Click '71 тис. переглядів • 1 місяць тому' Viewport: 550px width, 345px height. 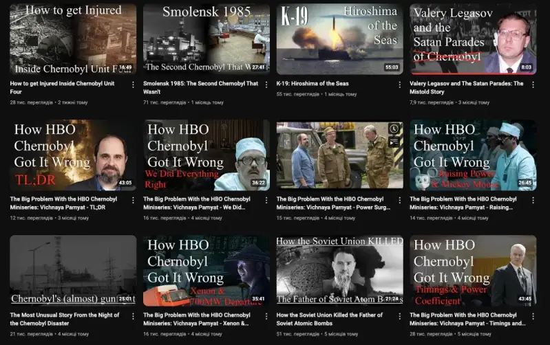[183, 102]
